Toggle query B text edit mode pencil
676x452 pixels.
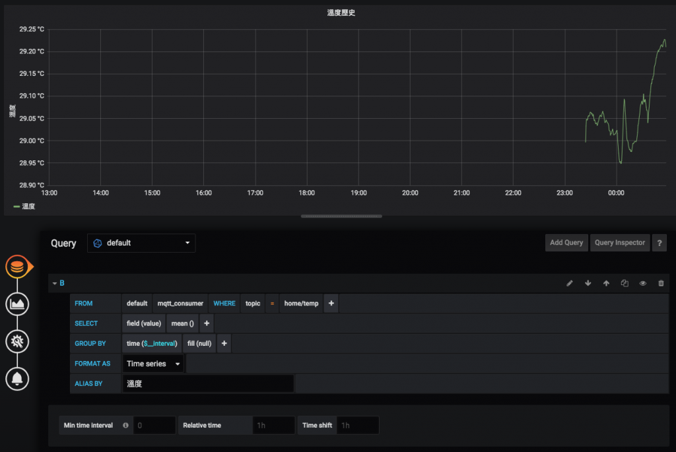(x=570, y=283)
